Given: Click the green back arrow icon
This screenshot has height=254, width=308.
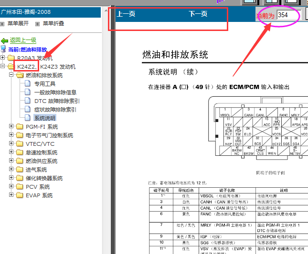Looking at the screenshot, I should [x=4, y=41].
